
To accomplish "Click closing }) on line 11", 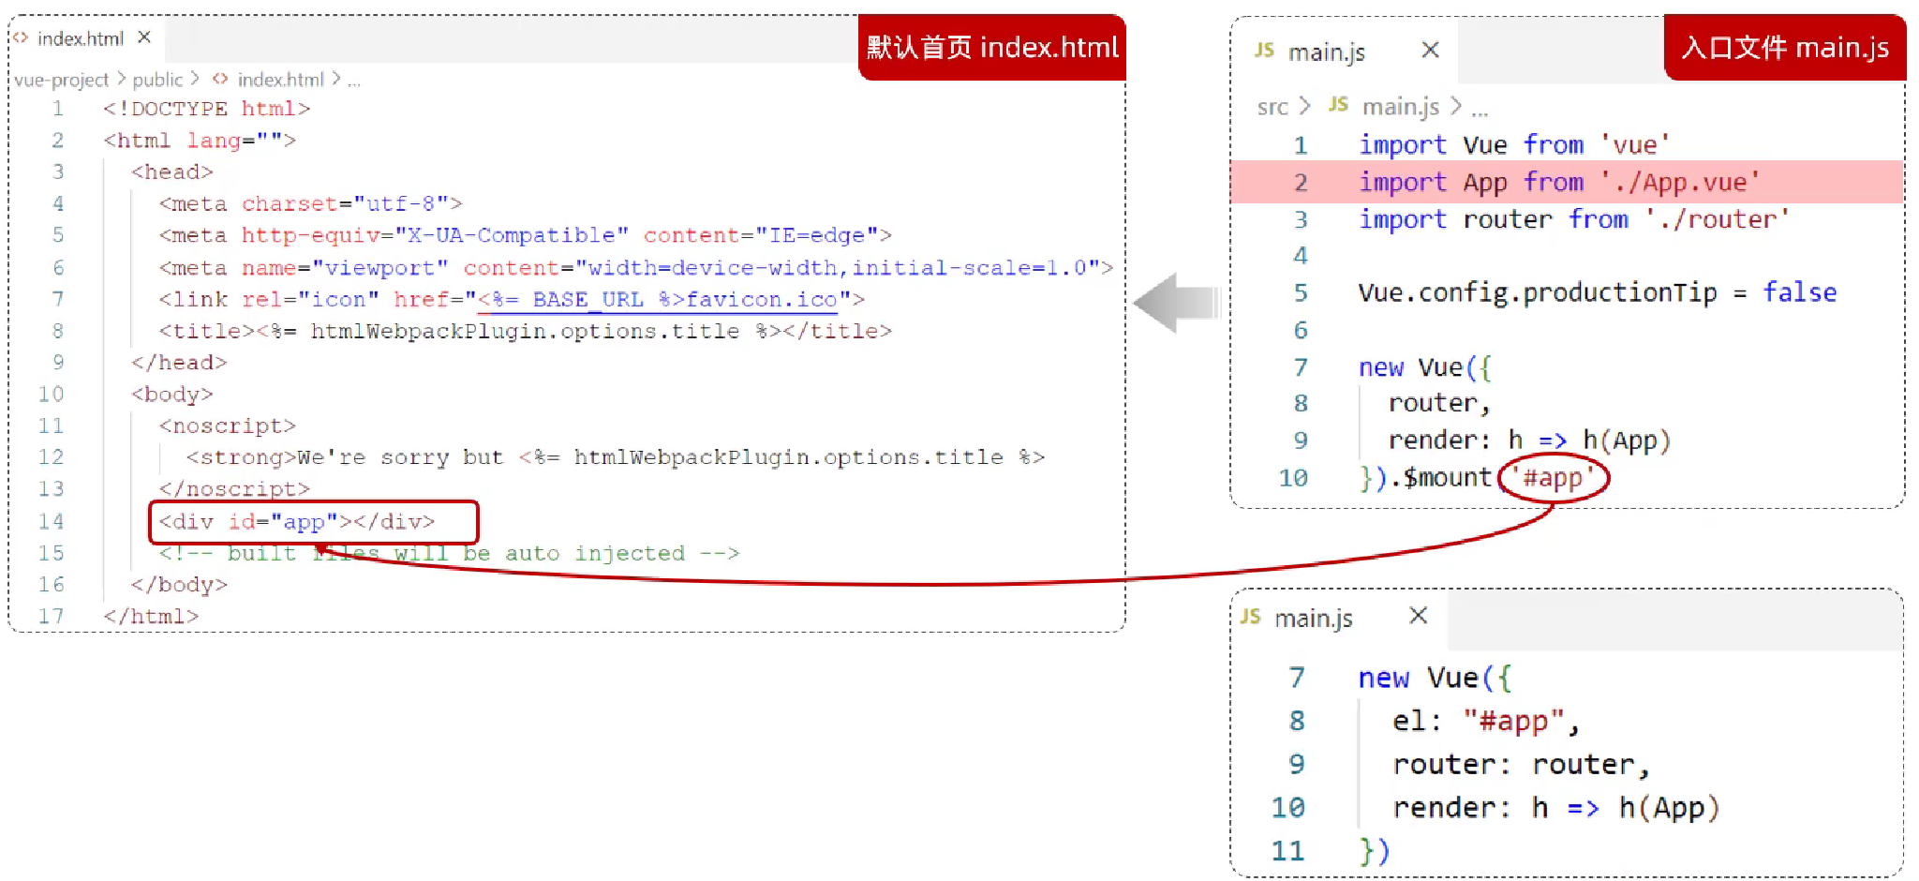I will tap(1375, 851).
